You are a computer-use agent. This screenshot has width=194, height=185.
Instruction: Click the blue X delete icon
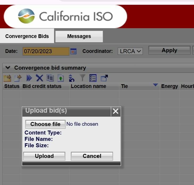pyautogui.click(x=39, y=78)
